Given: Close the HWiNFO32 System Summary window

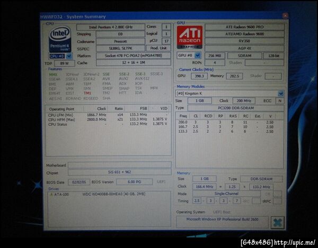Looking at the screenshot, I should tap(285, 15).
